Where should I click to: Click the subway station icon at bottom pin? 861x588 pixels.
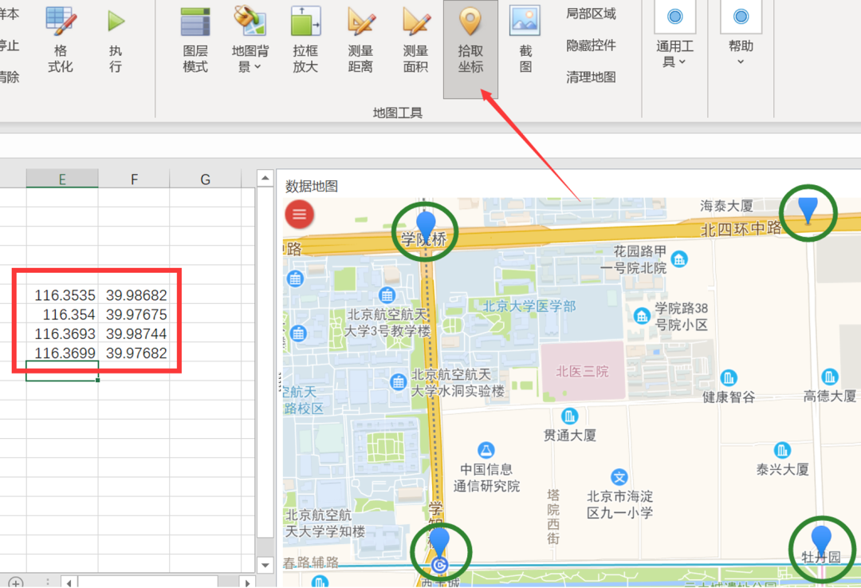click(439, 564)
